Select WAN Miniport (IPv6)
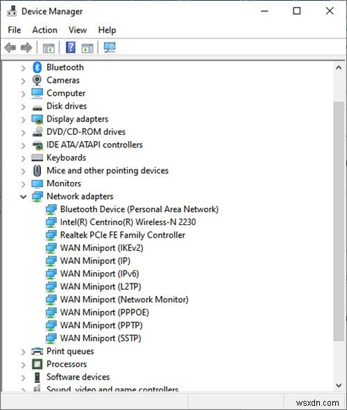This screenshot has width=347, height=410. [99, 274]
